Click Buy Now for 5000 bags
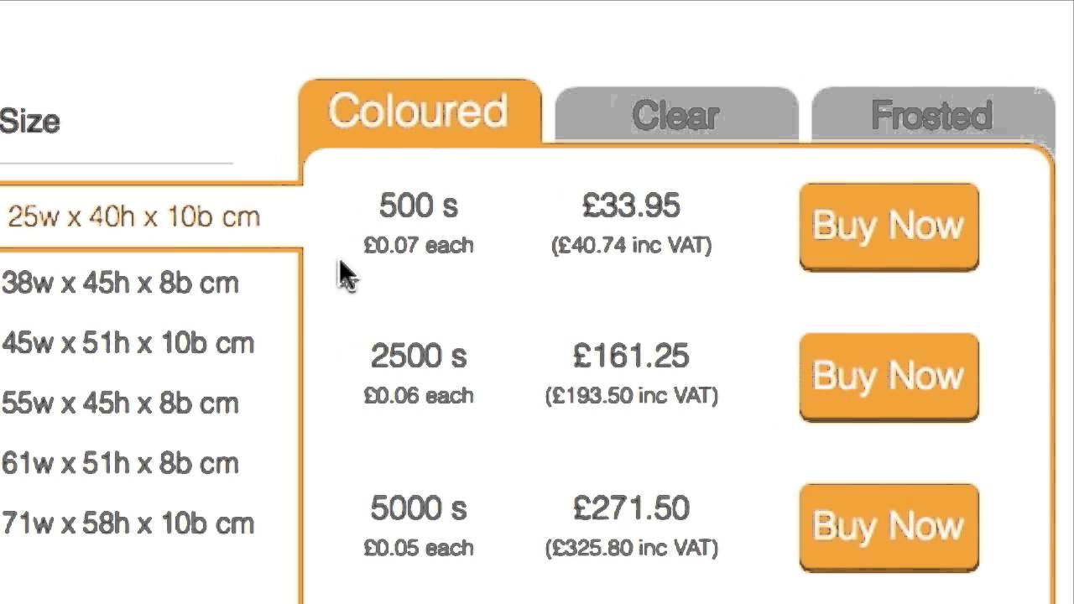This screenshot has height=604, width=1074. click(889, 527)
